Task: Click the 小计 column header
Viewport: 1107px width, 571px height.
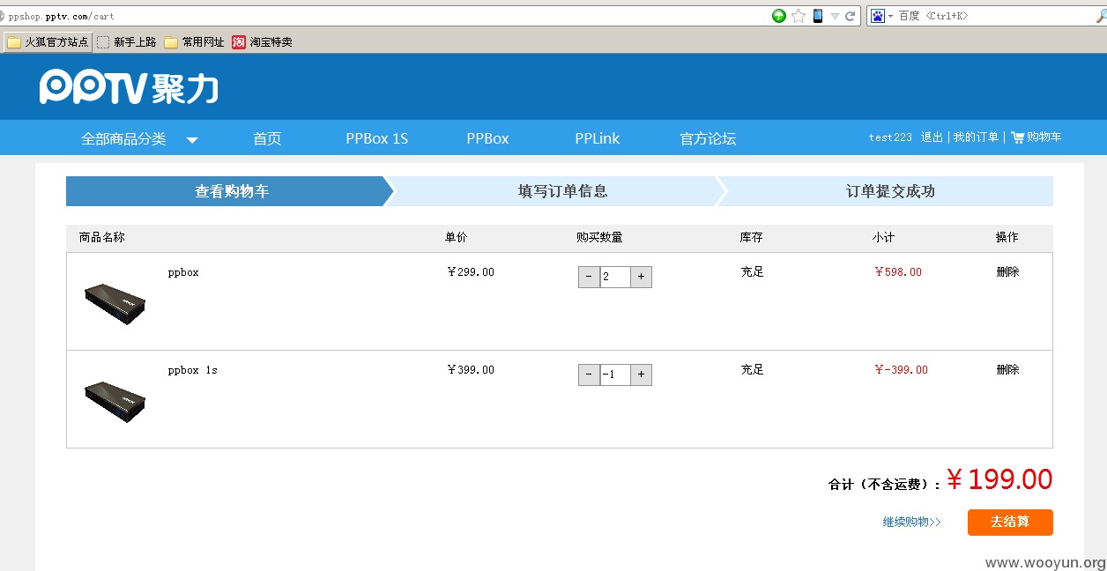Action: point(883,237)
